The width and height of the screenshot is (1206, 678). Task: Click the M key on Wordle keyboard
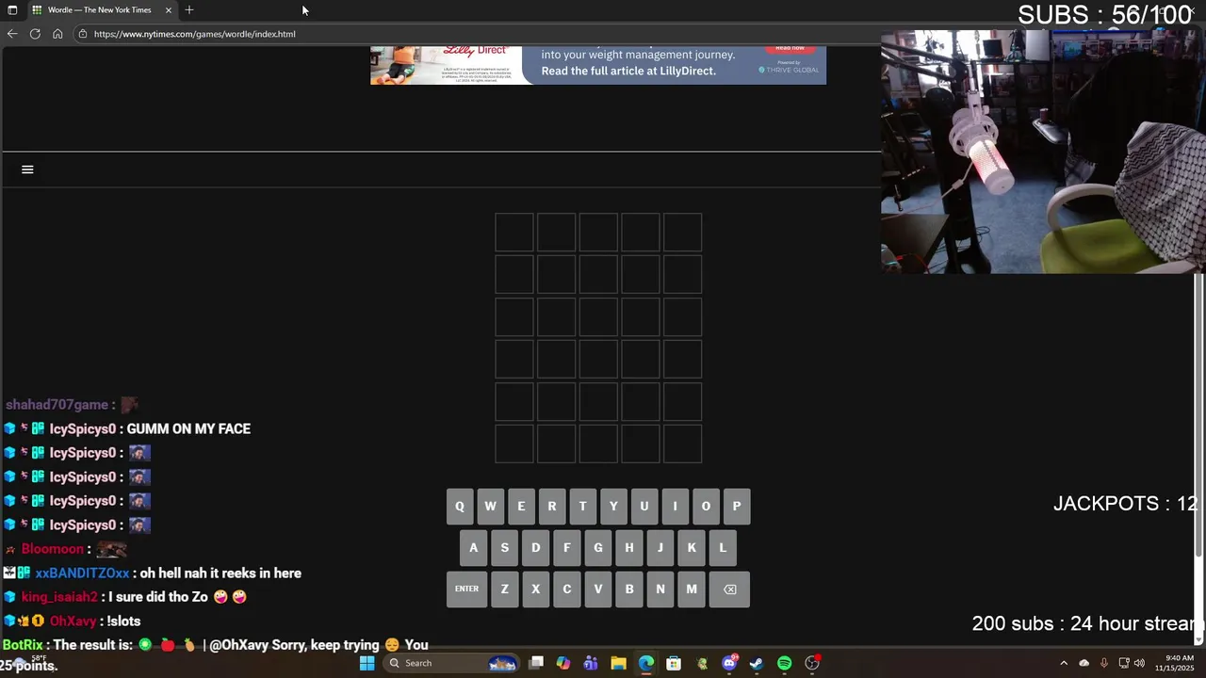tap(692, 589)
